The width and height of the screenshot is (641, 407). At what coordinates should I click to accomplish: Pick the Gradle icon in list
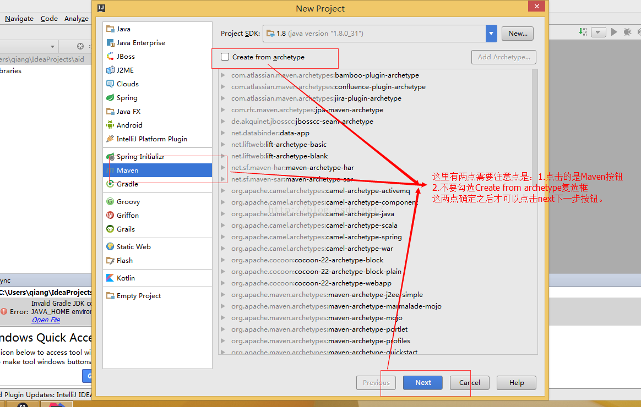click(x=110, y=184)
